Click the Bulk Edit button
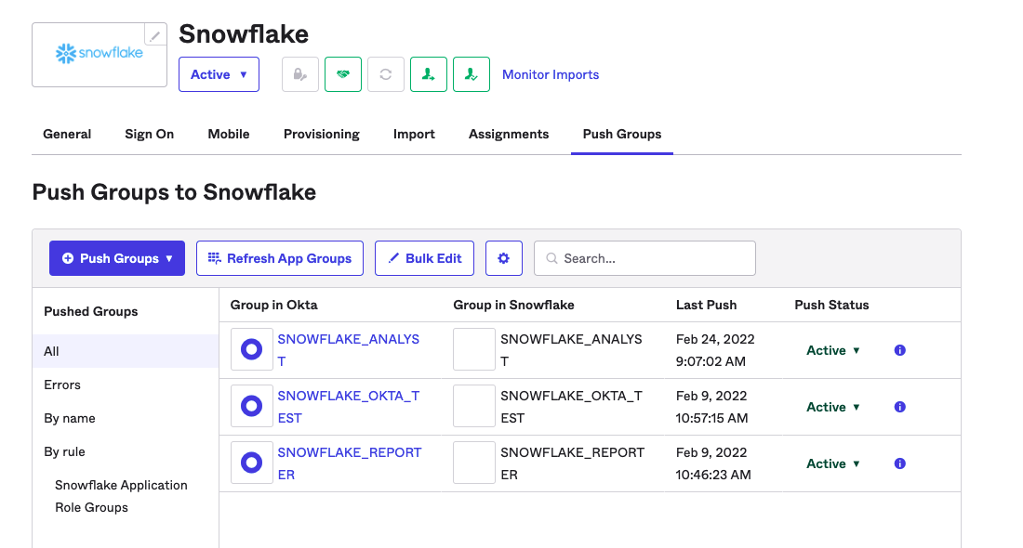This screenshot has height=548, width=1023. (x=424, y=257)
